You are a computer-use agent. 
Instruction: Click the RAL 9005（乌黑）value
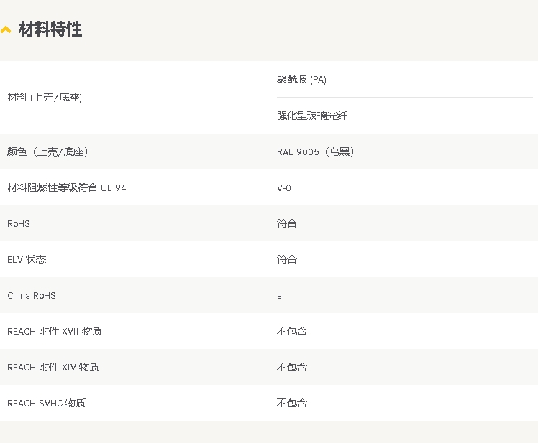tap(315, 151)
